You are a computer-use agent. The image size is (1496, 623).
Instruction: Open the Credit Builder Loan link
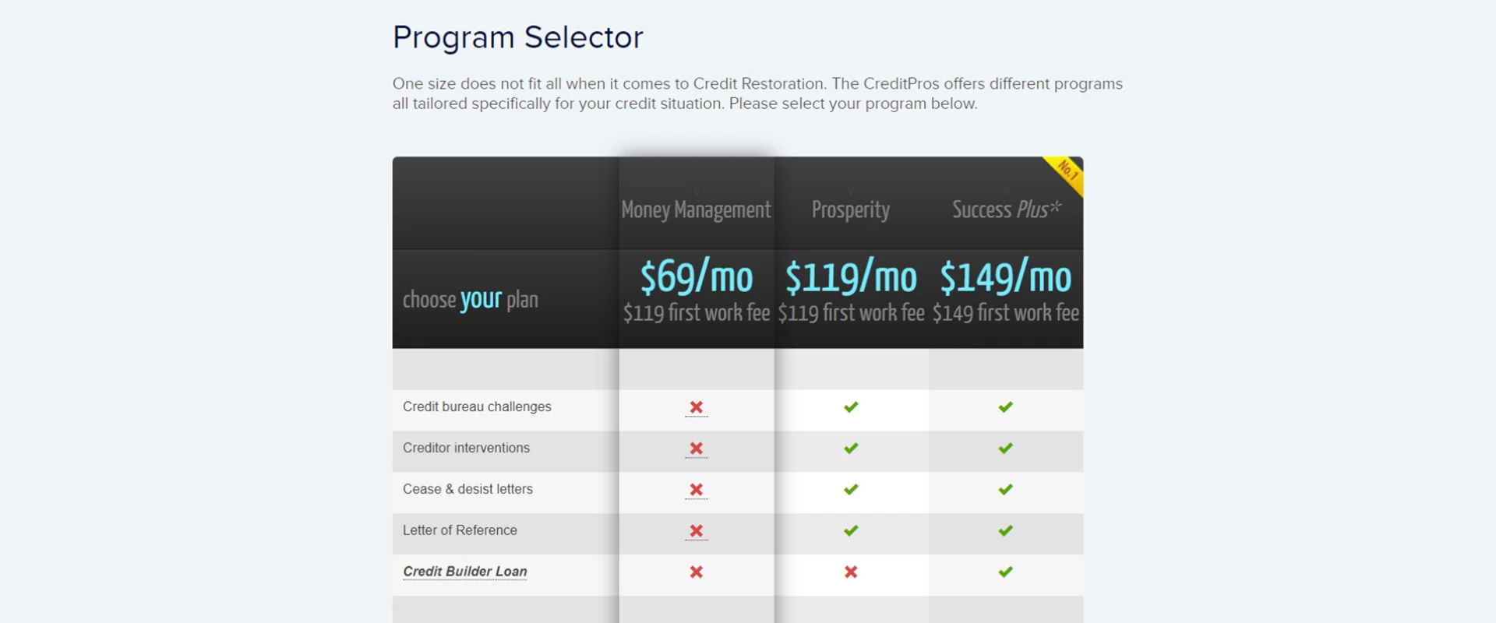pyautogui.click(x=464, y=572)
